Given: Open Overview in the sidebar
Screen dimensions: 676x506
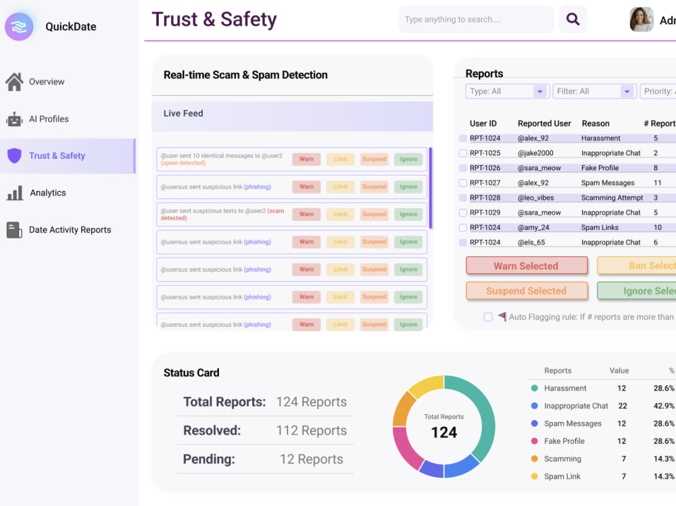Looking at the screenshot, I should tap(47, 82).
